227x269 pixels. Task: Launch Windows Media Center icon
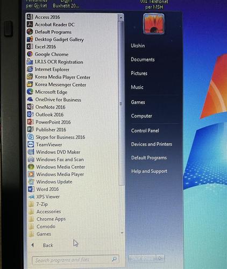[x=31, y=167]
